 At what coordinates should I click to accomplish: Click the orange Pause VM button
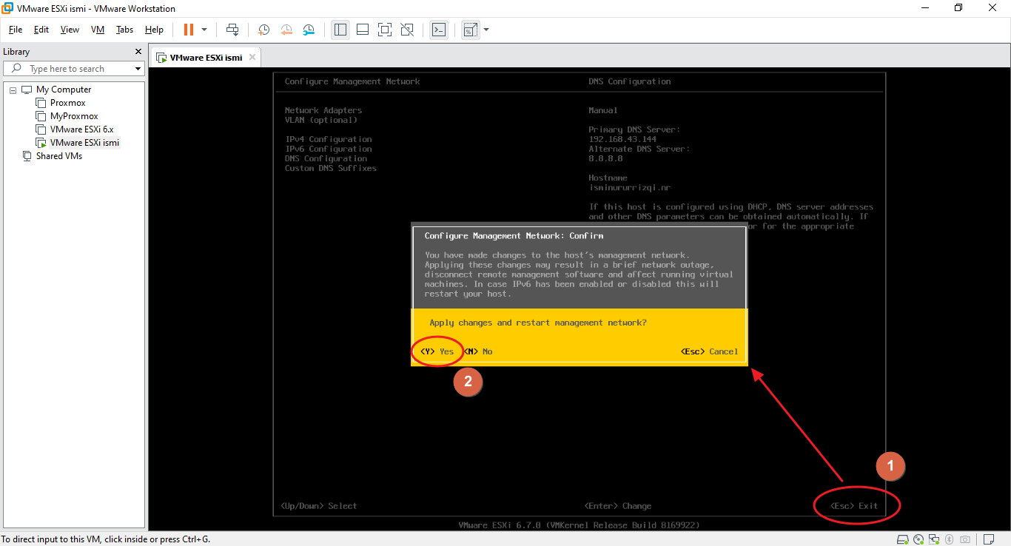pyautogui.click(x=189, y=30)
